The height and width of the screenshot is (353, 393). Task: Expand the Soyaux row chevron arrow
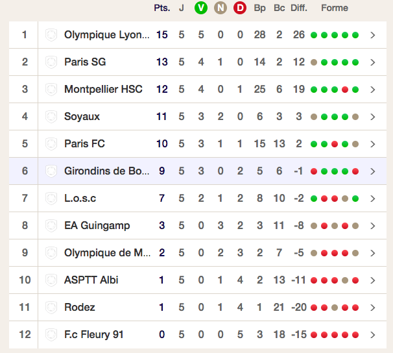[373, 117]
